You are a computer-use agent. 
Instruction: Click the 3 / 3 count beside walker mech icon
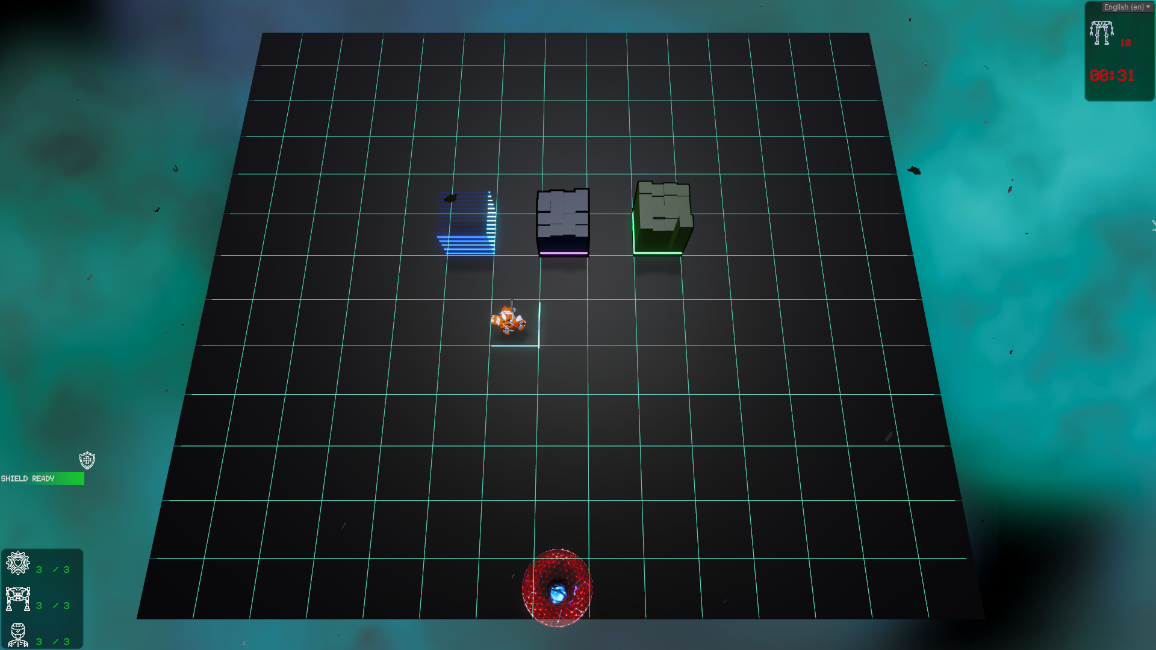53,605
